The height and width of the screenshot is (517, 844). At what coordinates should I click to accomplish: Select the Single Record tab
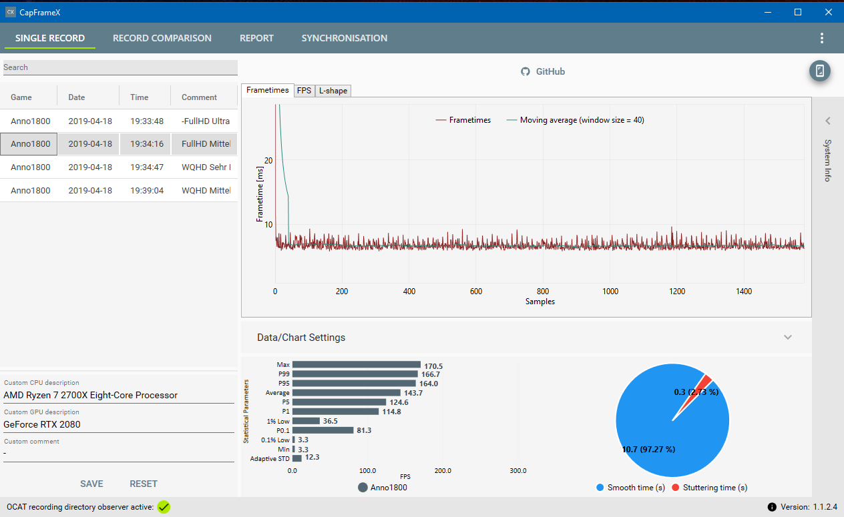(50, 38)
